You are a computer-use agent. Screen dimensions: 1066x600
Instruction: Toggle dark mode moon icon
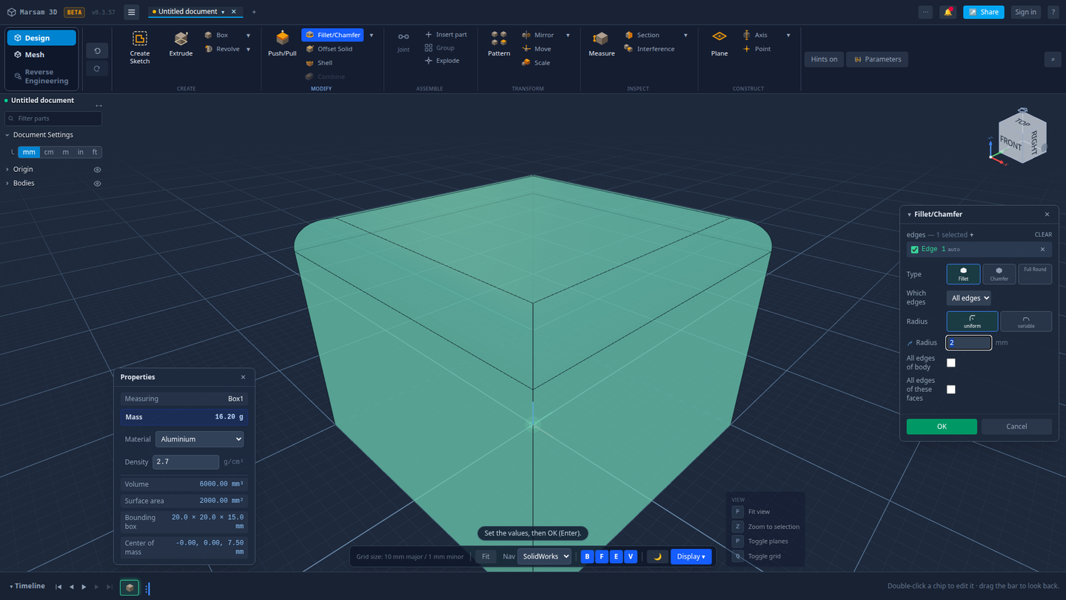pyautogui.click(x=657, y=556)
